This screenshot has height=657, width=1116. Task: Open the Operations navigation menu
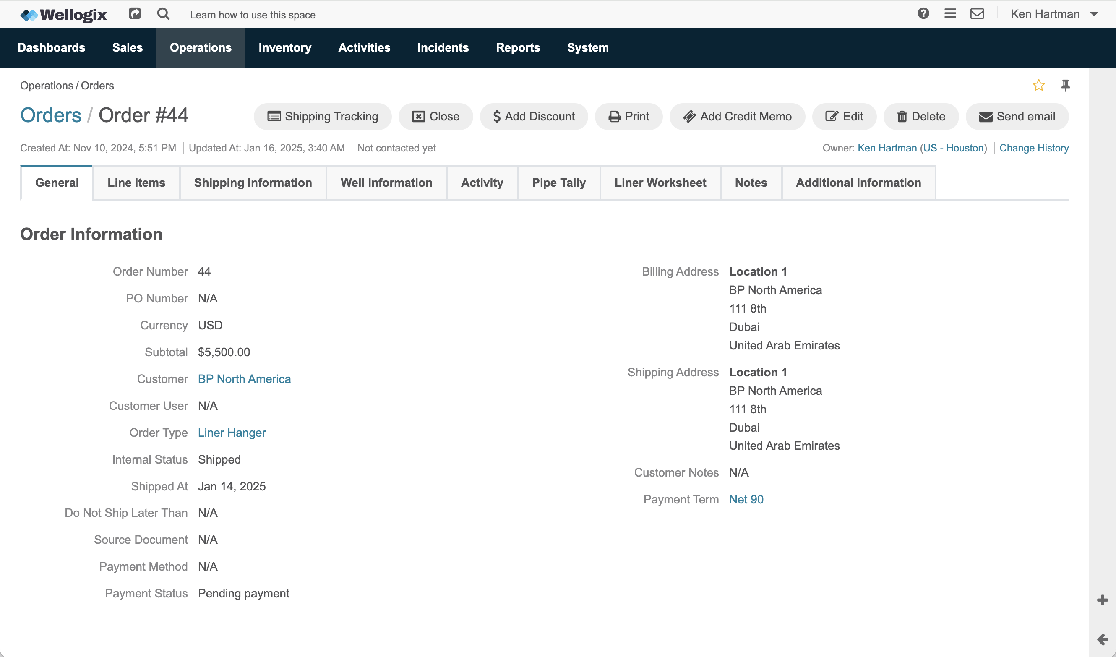(x=200, y=48)
